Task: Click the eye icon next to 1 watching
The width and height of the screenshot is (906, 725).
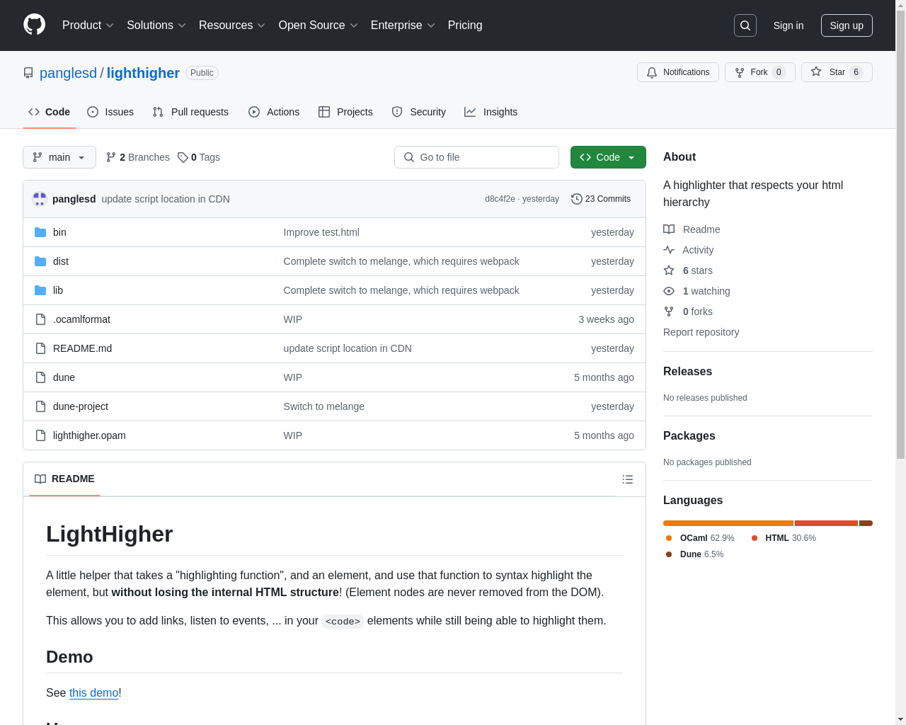Action: [x=669, y=291]
